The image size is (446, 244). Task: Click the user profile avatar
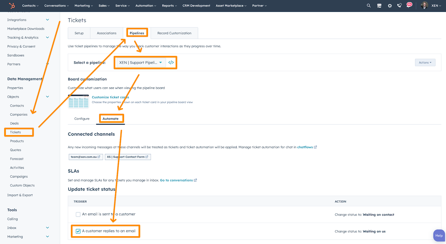coord(424,6)
